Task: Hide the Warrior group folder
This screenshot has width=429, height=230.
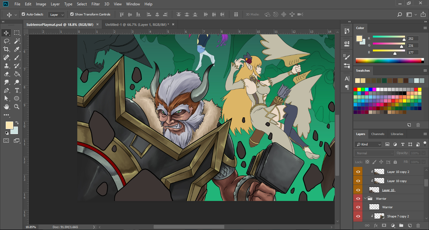Action: click(x=358, y=198)
